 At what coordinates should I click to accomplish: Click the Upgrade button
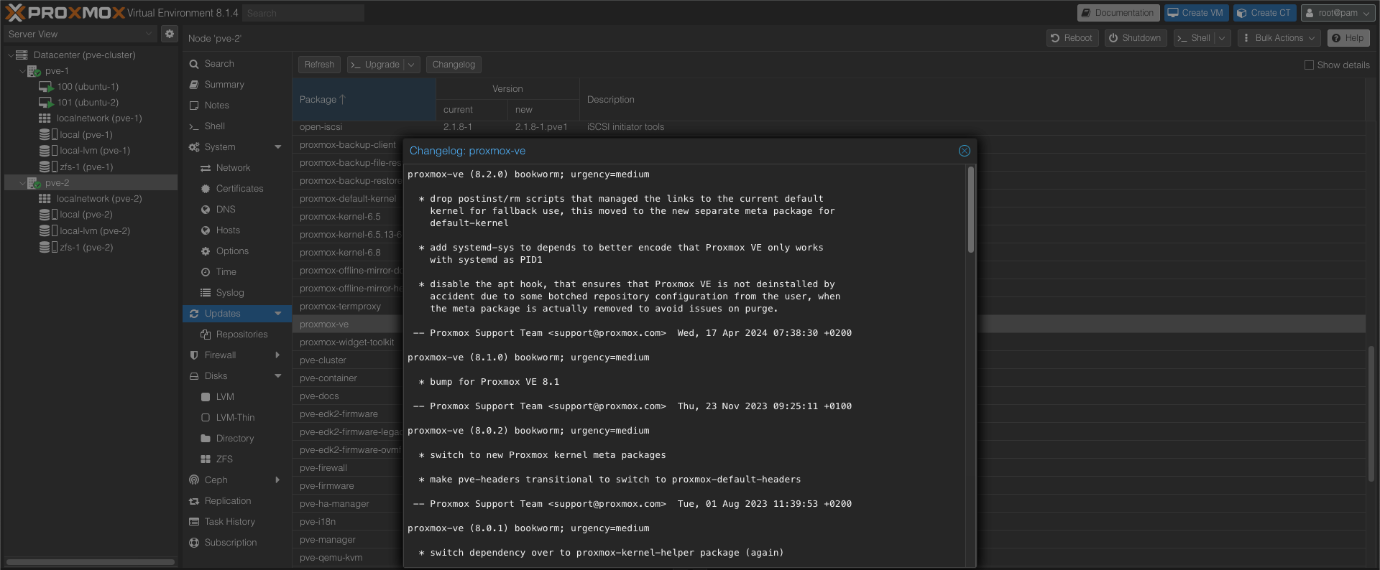coord(376,65)
